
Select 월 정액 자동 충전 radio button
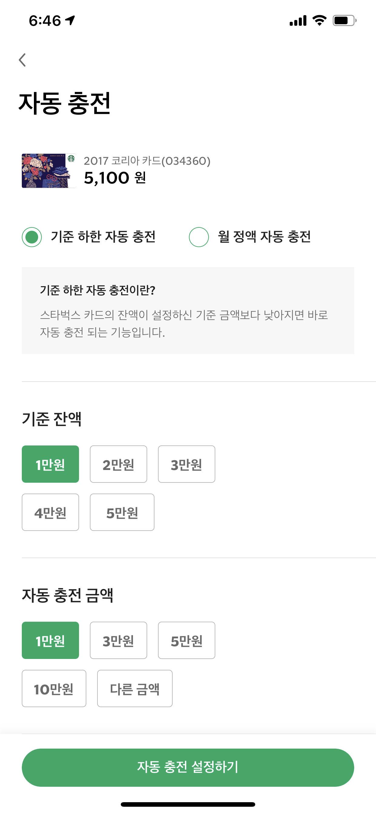[199, 237]
